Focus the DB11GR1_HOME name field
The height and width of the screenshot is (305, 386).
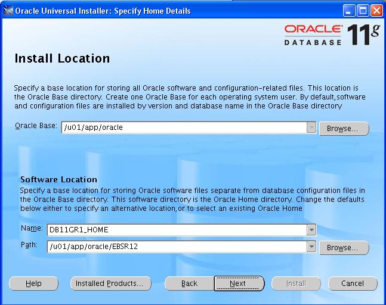pos(176,229)
